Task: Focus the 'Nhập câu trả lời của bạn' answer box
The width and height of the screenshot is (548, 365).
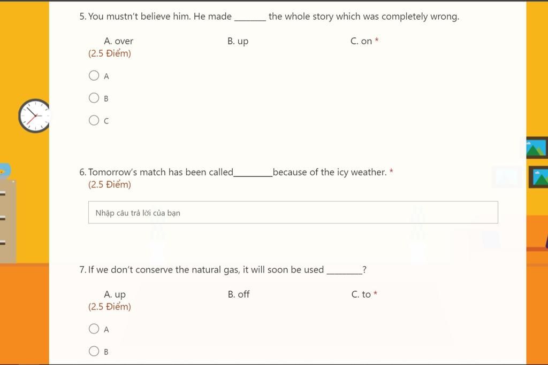Action: tap(293, 213)
